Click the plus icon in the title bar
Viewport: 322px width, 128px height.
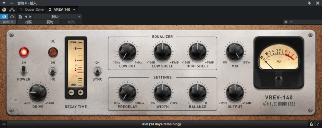[x=12, y=3]
